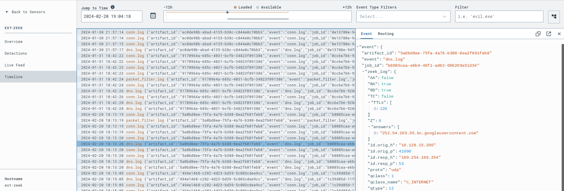Click the event panel scrollbar
The height and width of the screenshot is (191, 564).
coord(563,118)
